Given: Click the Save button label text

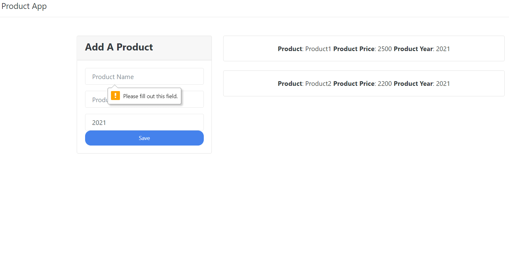Looking at the screenshot, I should (144, 138).
